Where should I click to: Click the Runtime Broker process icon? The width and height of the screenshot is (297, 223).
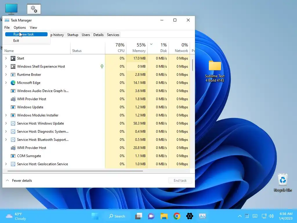tap(13, 75)
